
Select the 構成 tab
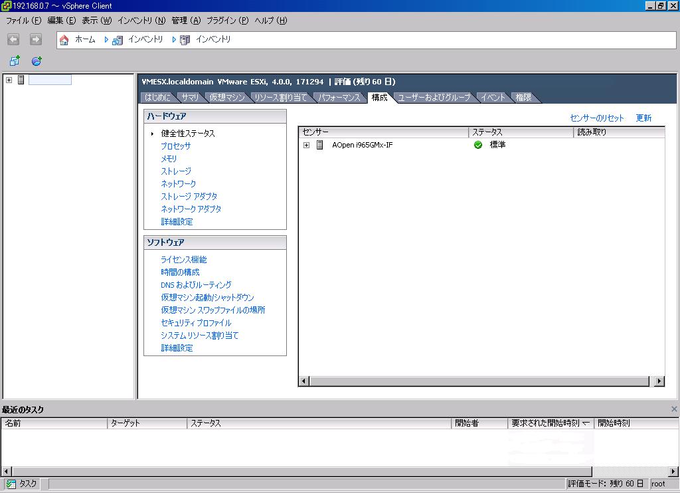coord(379,98)
